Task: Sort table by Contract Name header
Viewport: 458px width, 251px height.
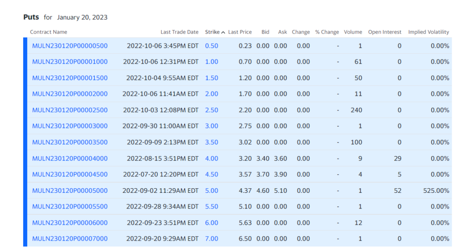Action: point(48,32)
